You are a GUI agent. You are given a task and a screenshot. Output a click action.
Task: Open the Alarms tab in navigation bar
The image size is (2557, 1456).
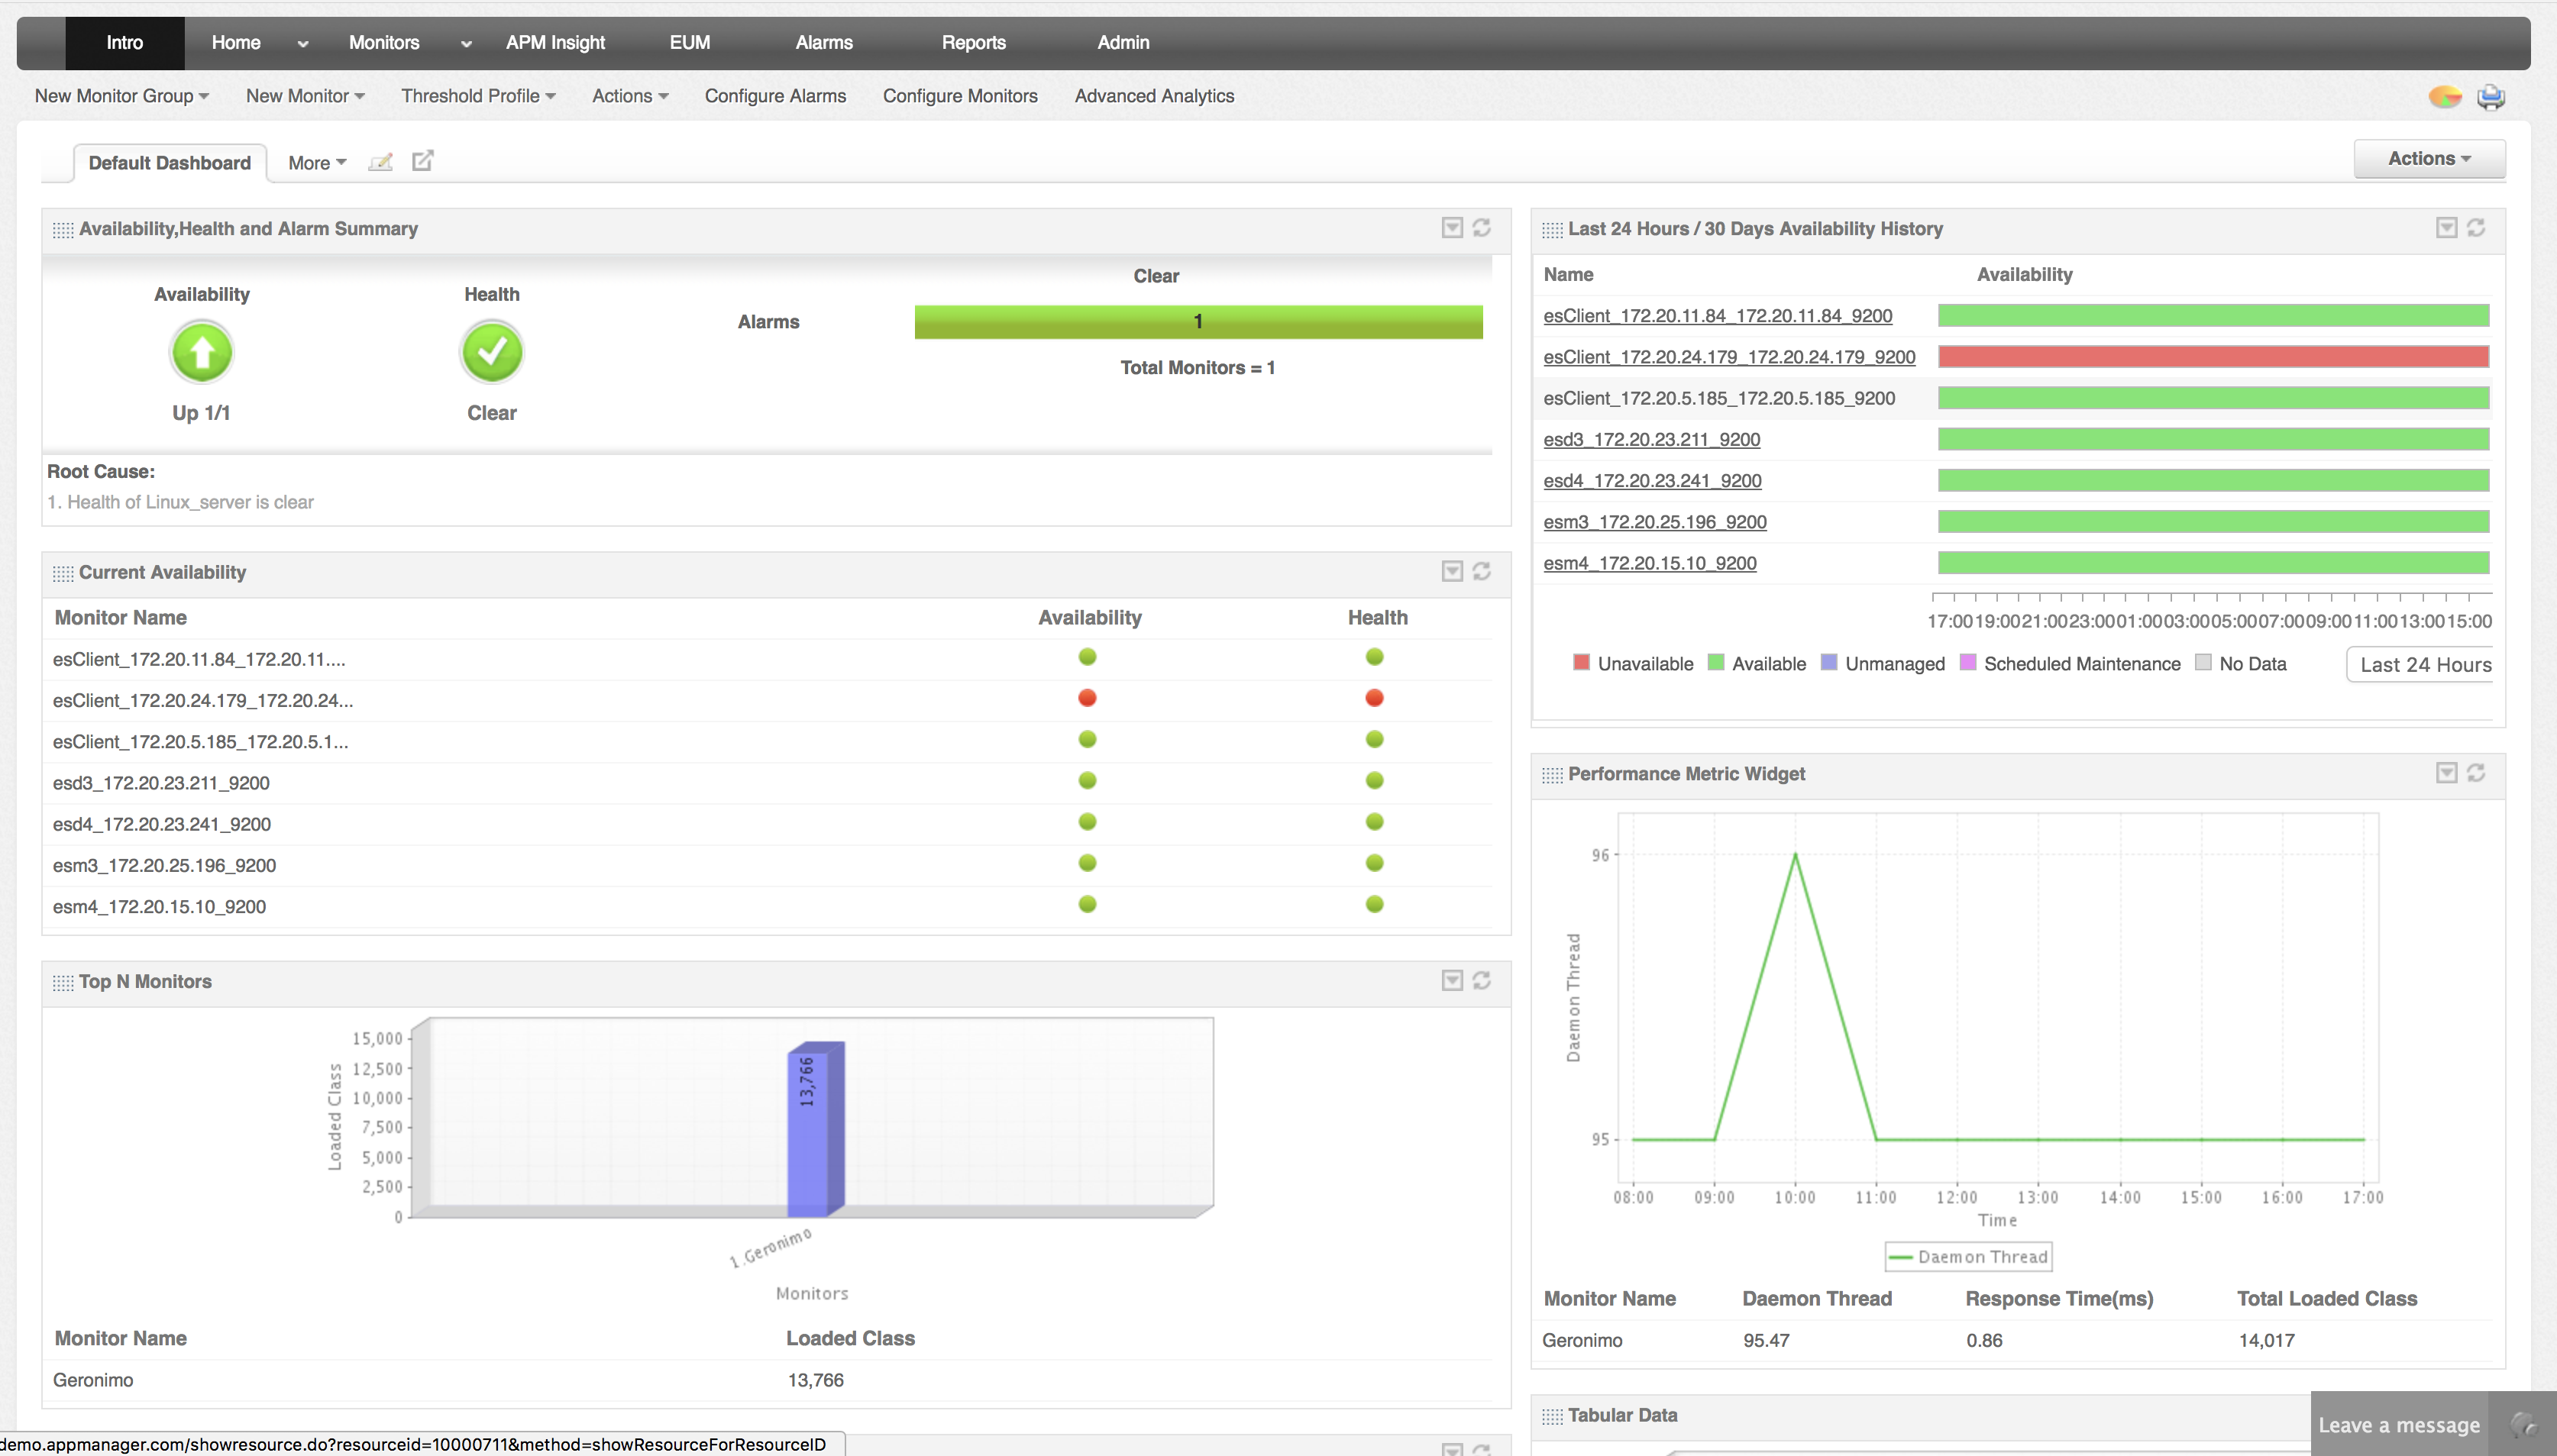pos(824,43)
